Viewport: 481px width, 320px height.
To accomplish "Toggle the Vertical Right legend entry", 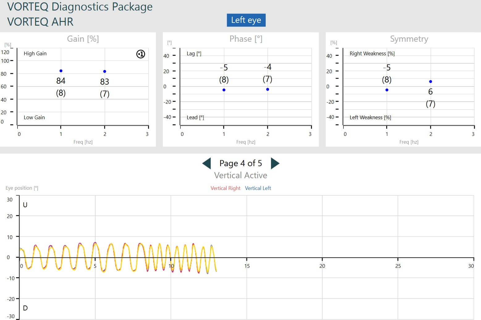I will pyautogui.click(x=225, y=188).
